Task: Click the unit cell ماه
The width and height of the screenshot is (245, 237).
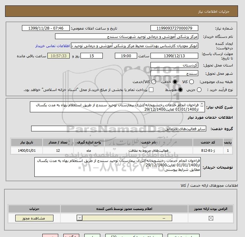Action: coord(89,150)
